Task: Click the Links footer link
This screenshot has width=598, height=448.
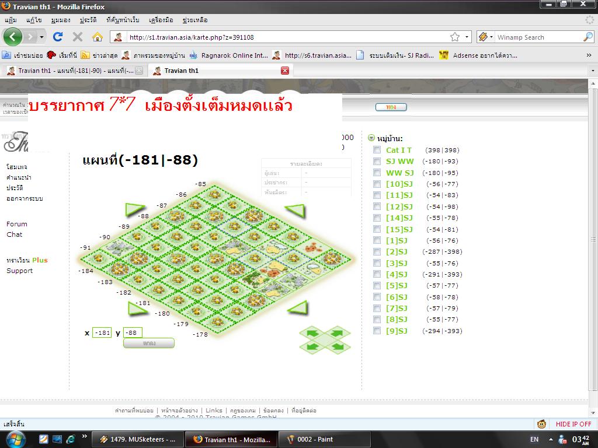Action: coord(214,410)
